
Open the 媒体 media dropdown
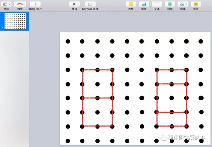183,4
